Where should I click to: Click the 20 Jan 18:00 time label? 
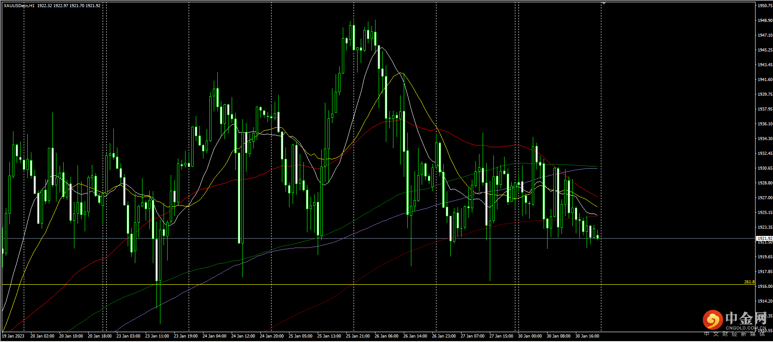[x=99, y=336]
